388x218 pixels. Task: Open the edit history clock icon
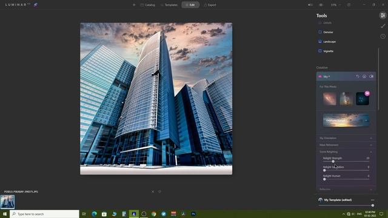point(383,36)
